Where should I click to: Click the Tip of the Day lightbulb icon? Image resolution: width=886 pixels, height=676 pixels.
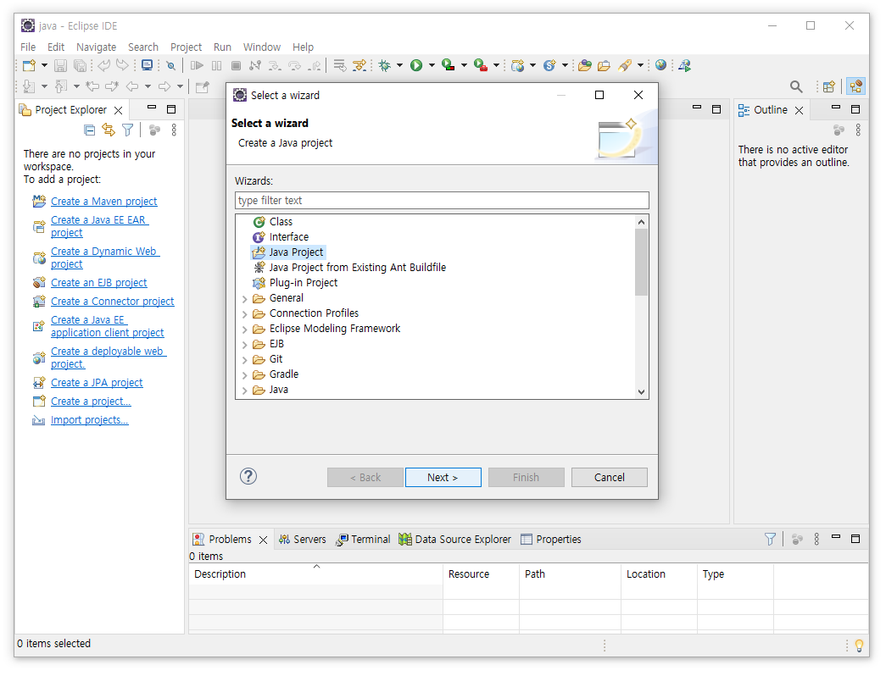pyautogui.click(x=859, y=645)
